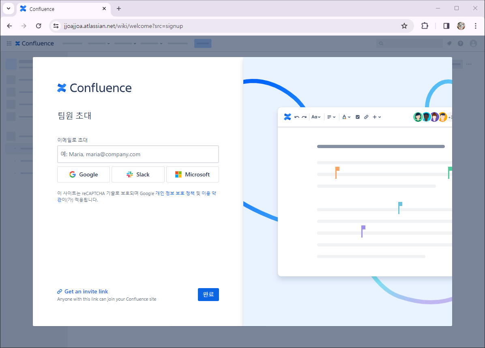Select the Confluence browser tab

[63, 9]
